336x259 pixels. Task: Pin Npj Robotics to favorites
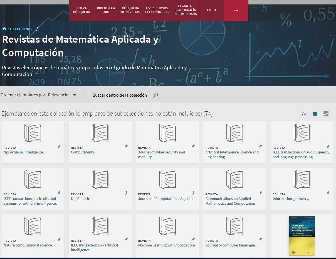[x=126, y=193]
